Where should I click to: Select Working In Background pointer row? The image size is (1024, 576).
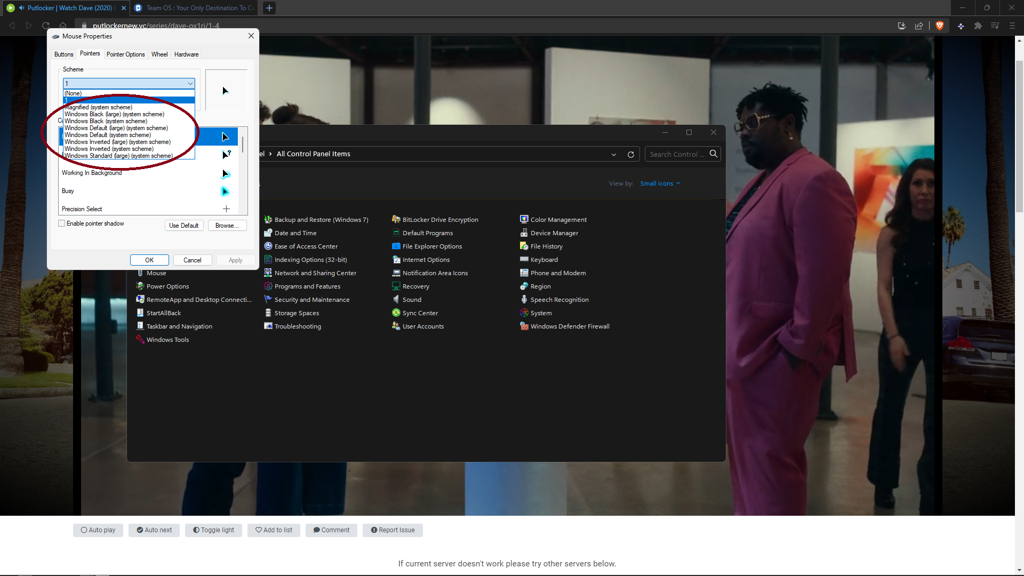[149, 173]
